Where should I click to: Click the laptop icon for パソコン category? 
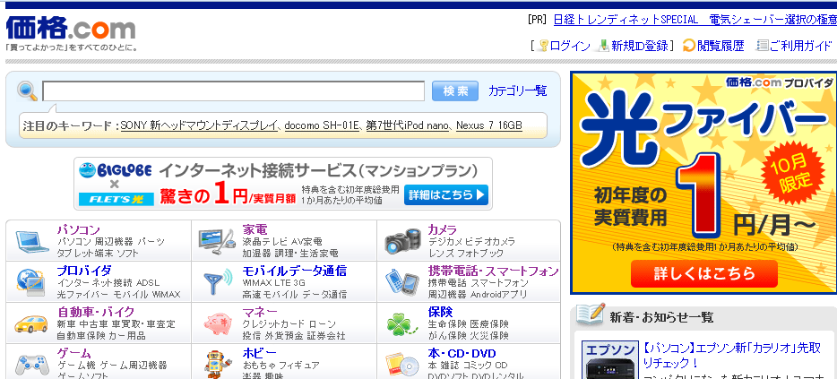31,241
